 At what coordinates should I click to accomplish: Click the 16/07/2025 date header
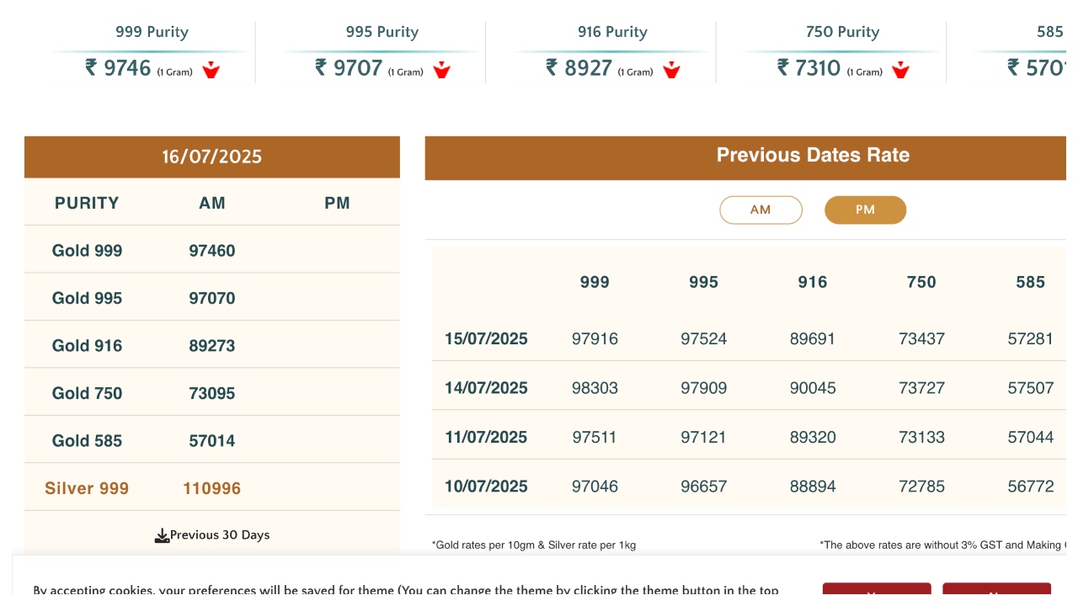(x=212, y=157)
